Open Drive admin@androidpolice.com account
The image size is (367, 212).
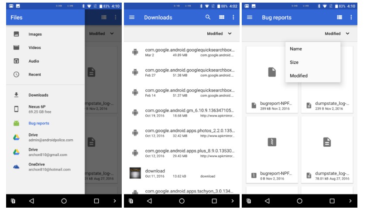[45, 137]
